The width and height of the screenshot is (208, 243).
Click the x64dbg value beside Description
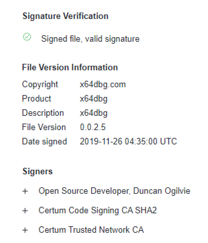(x=93, y=113)
